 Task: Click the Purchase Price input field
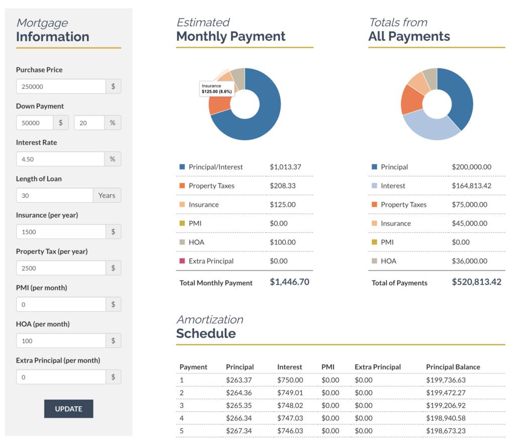click(x=61, y=86)
